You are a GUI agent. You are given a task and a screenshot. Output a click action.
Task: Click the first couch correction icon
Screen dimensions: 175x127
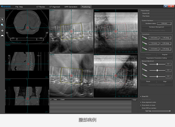point(144,38)
